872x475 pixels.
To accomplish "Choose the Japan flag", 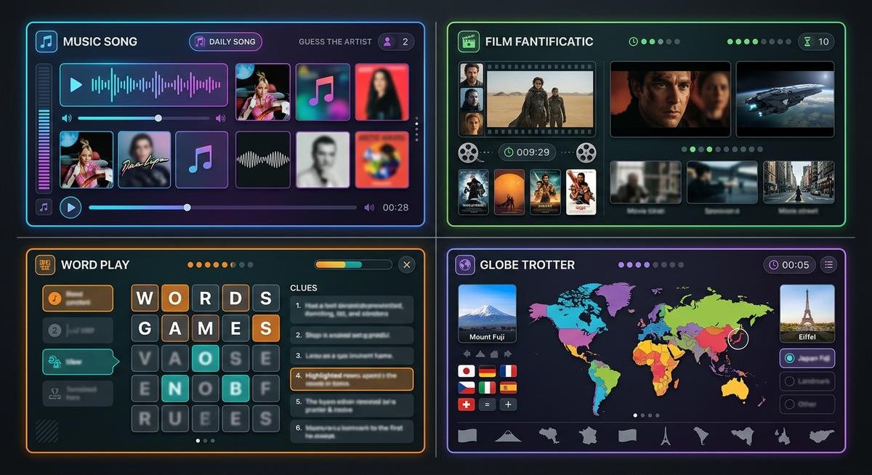I will coord(467,371).
